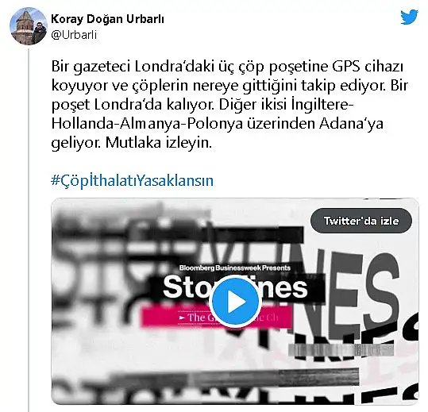The height and width of the screenshot is (412, 428).
Task: Click the "Hollanda-Almanya-Polonya" phrase in the tweet
Action: (147, 123)
